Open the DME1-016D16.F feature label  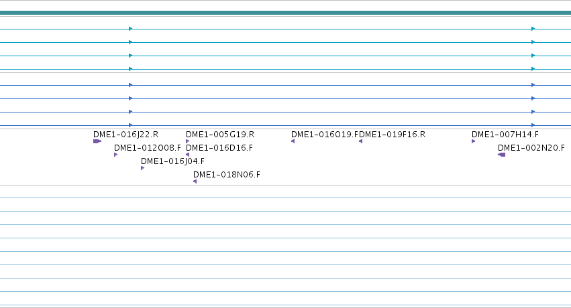[219, 148]
